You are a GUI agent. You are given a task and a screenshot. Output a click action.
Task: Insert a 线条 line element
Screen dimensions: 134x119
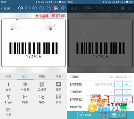click(25, 99)
